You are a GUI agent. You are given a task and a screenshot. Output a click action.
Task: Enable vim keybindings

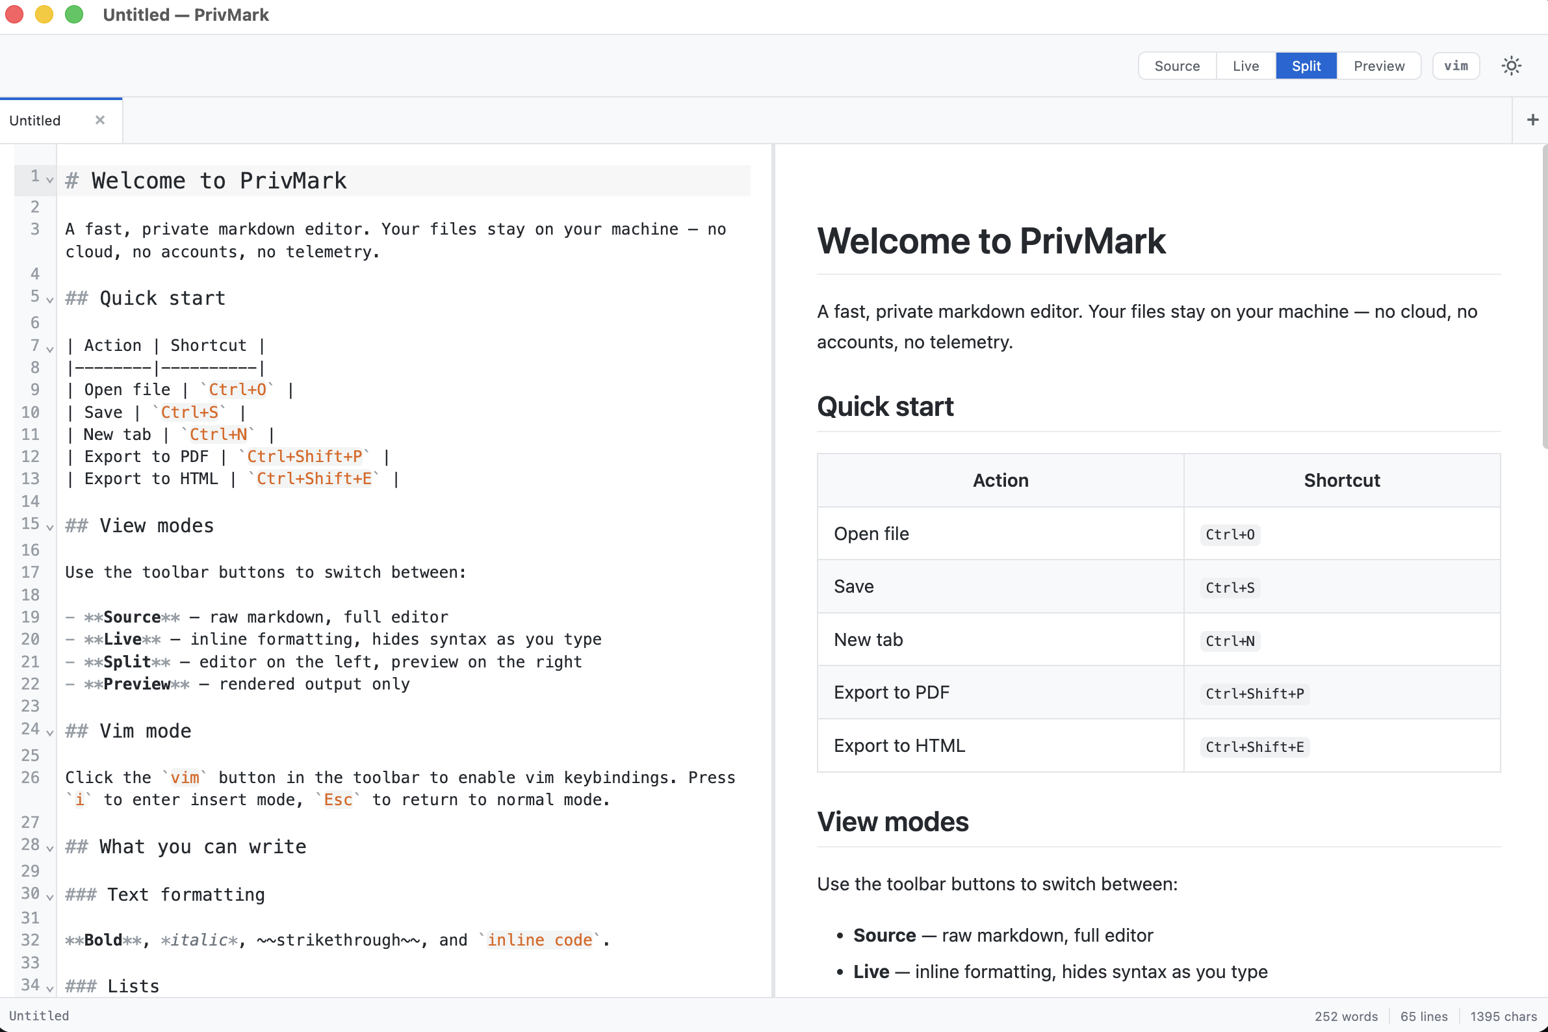[1456, 65]
